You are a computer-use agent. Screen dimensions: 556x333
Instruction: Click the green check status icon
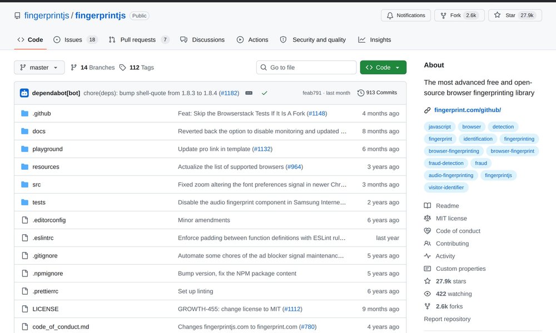[265, 93]
